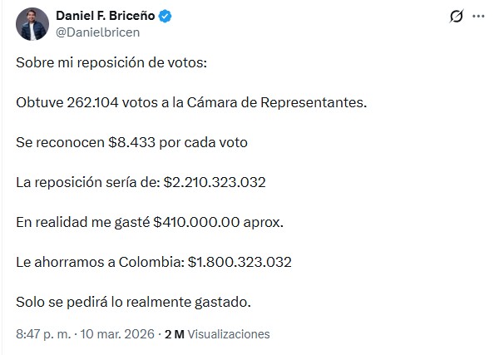Click the words "Cámara de Representantes"
This screenshot has height=355, width=499.
[290, 102]
